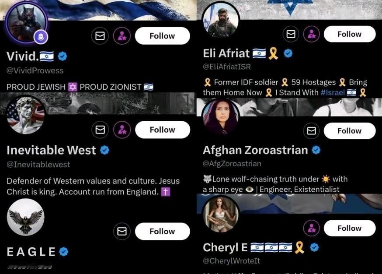Follow Inevitable West
The width and height of the screenshot is (382, 274).
point(163,130)
